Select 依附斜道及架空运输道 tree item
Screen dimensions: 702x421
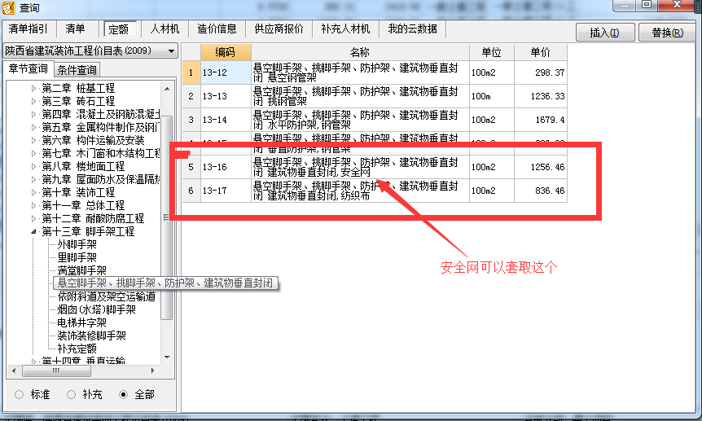(106, 296)
